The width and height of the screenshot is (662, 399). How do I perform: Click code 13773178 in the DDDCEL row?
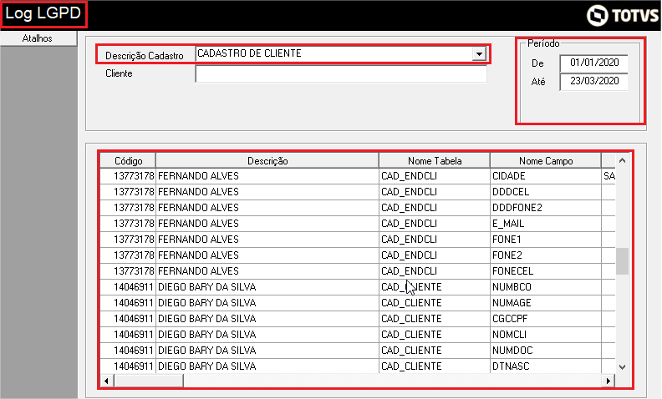point(134,192)
